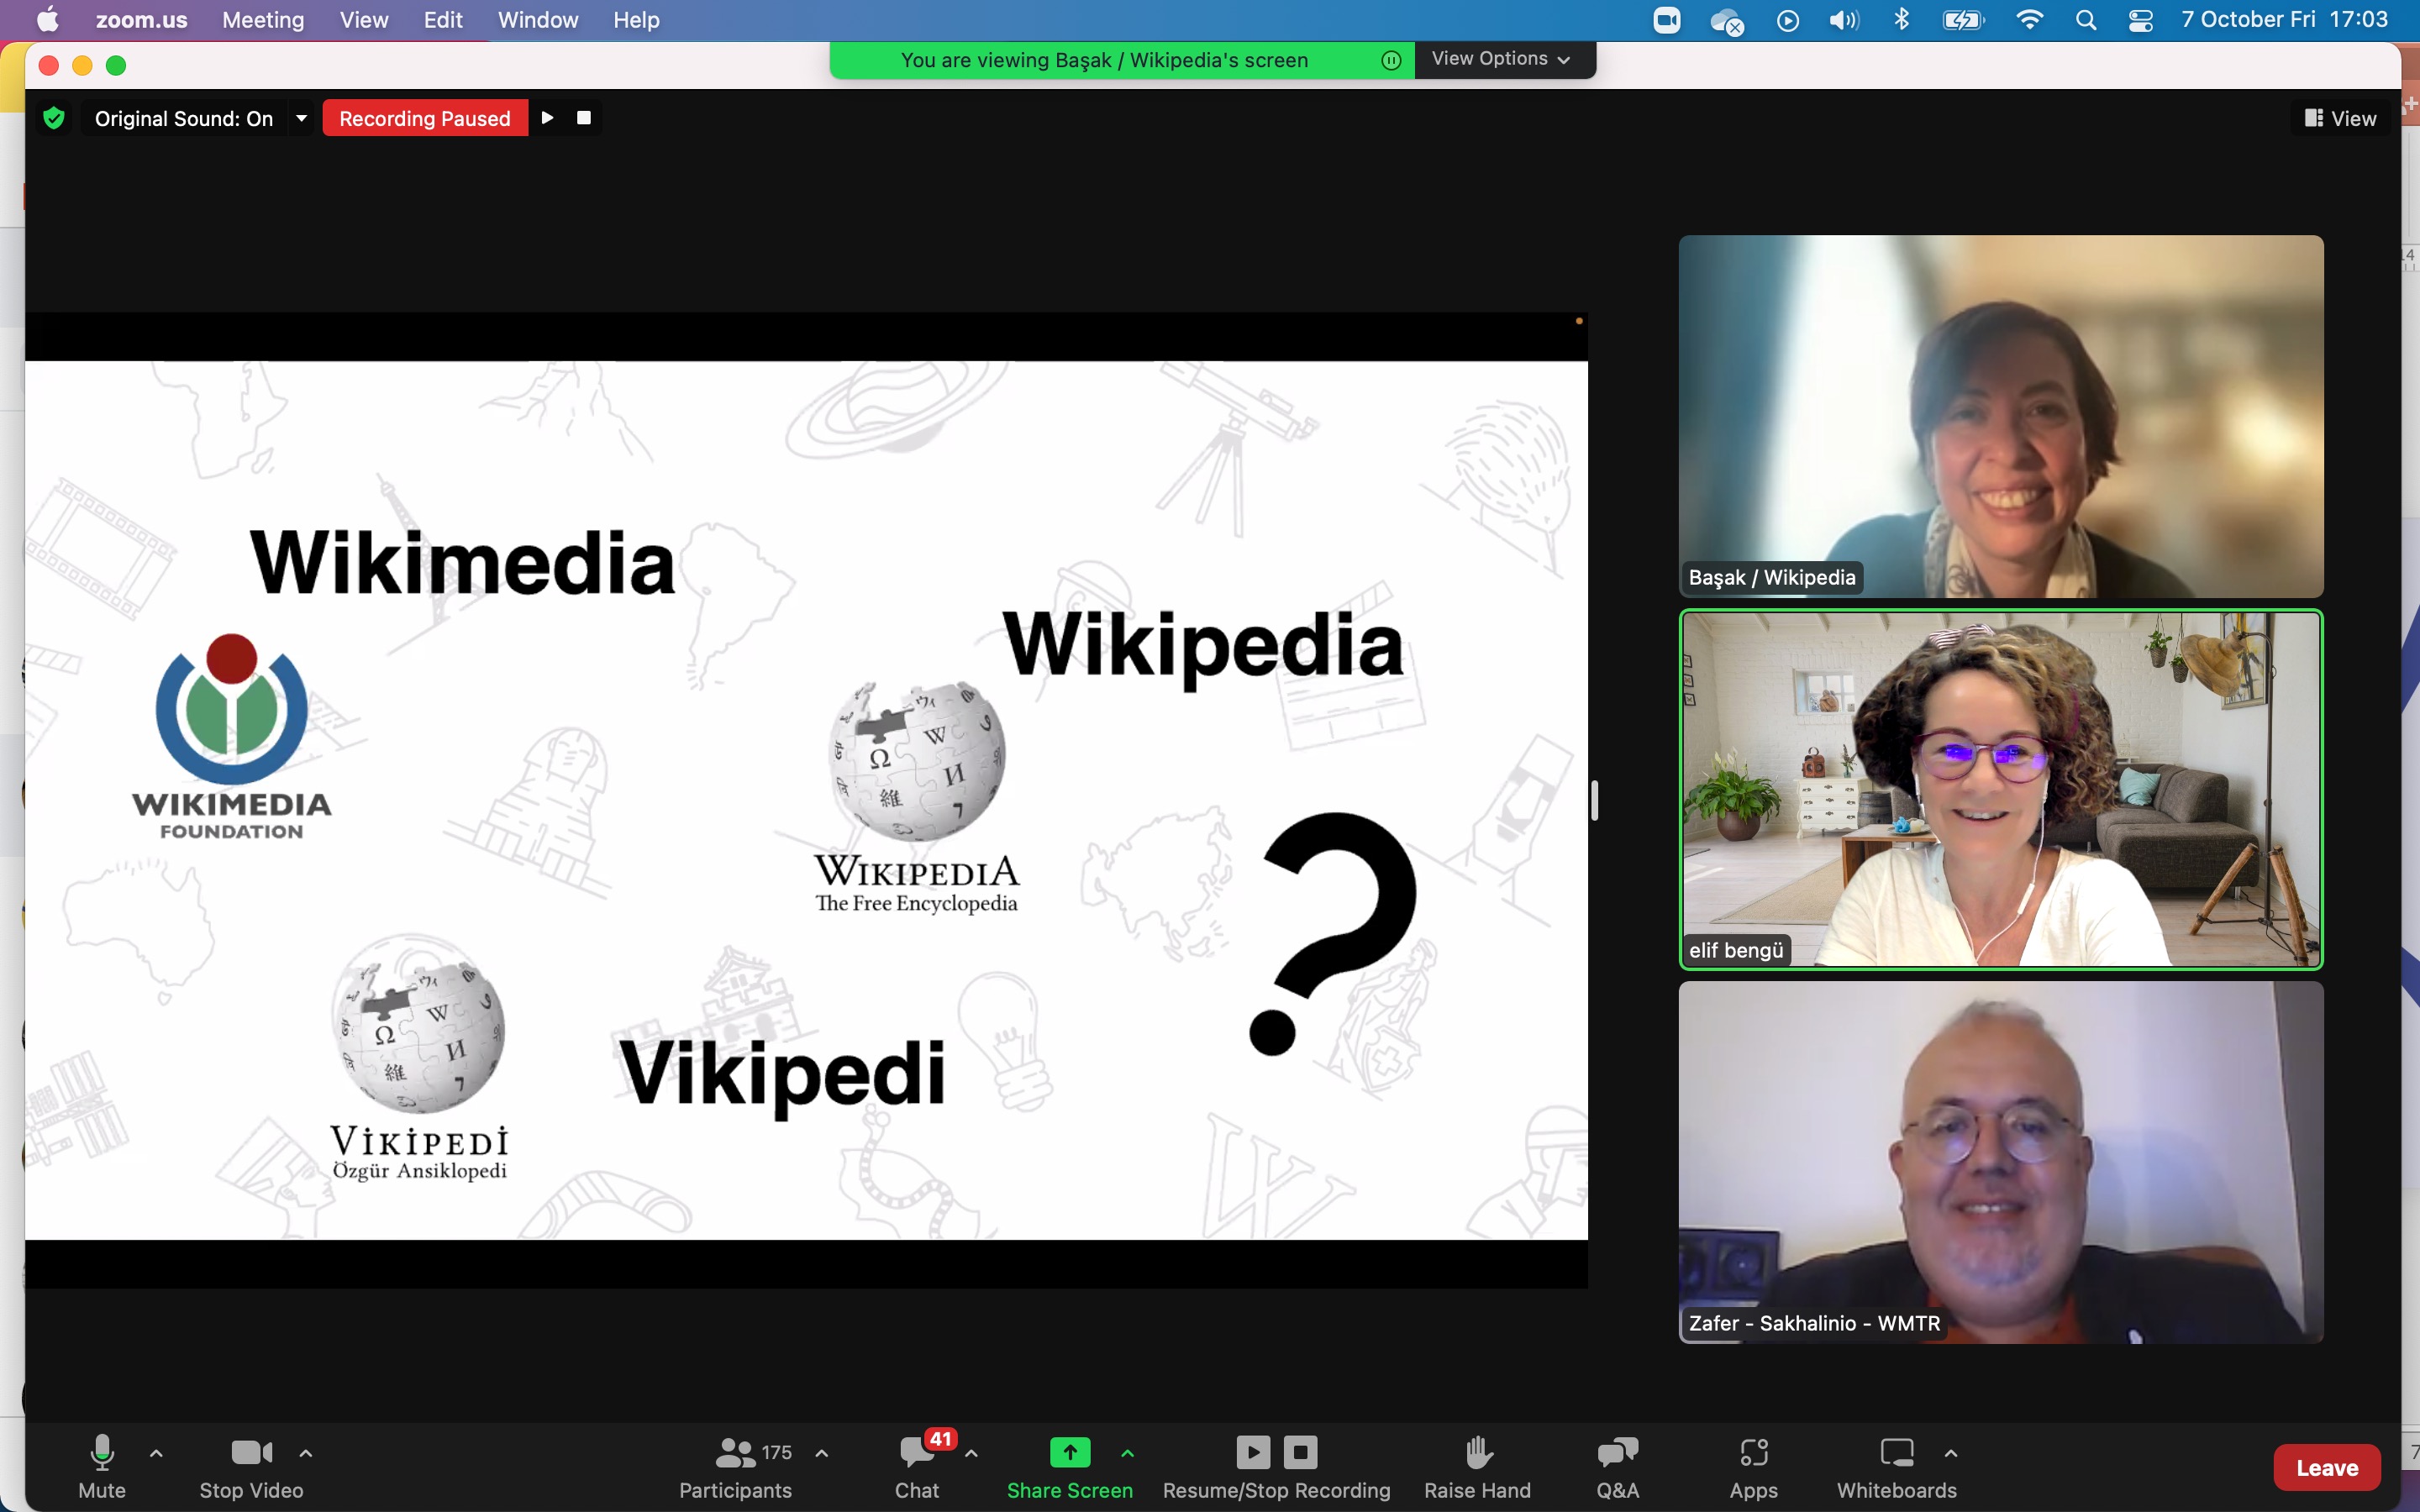Image resolution: width=2420 pixels, height=1512 pixels.
Task: Open the Meeting menu
Action: (x=263, y=20)
